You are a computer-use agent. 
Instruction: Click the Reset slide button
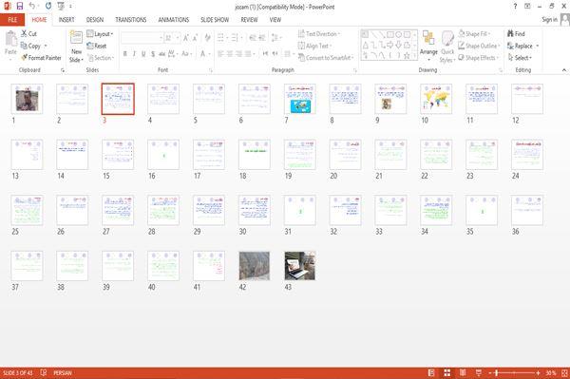click(x=97, y=46)
